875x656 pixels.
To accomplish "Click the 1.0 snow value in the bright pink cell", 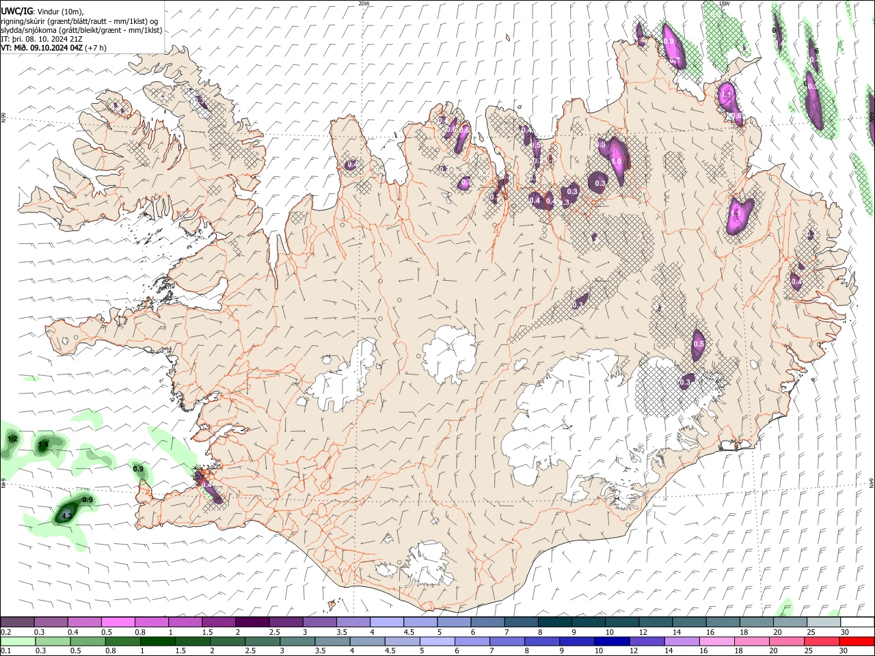I will click(x=617, y=161).
